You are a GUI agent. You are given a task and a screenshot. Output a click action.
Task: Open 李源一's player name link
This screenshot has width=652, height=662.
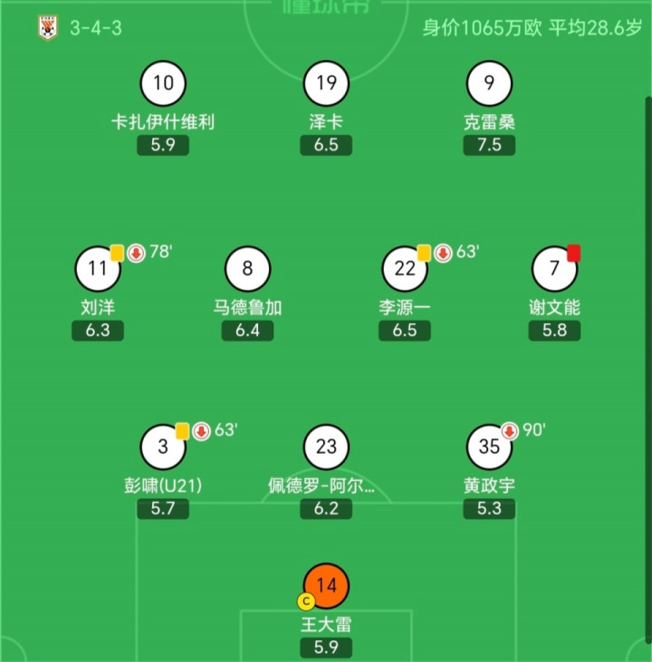pyautogui.click(x=404, y=307)
